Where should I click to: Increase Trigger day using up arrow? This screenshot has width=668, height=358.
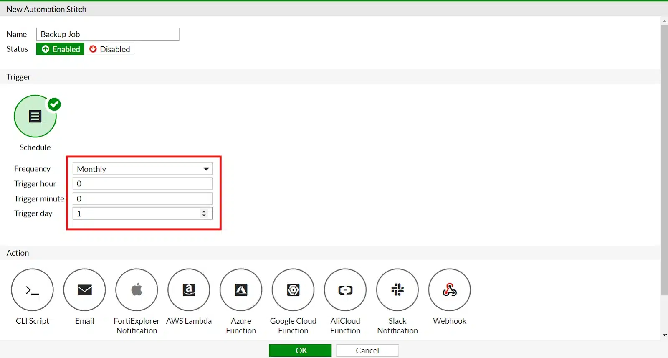pyautogui.click(x=204, y=211)
